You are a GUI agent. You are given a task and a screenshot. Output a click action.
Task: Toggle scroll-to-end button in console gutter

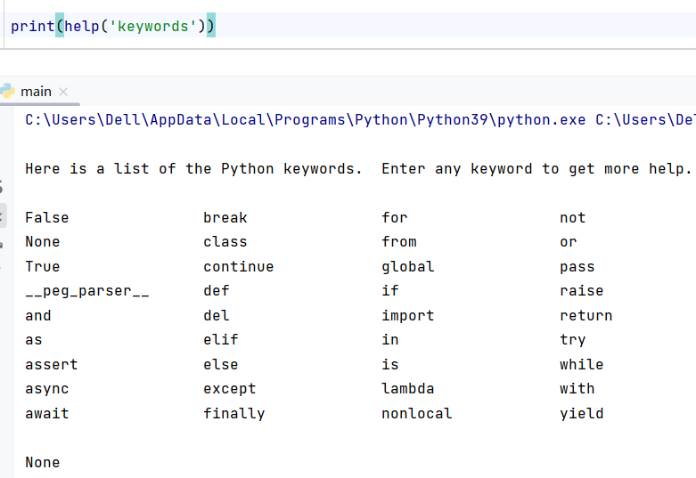[3, 215]
